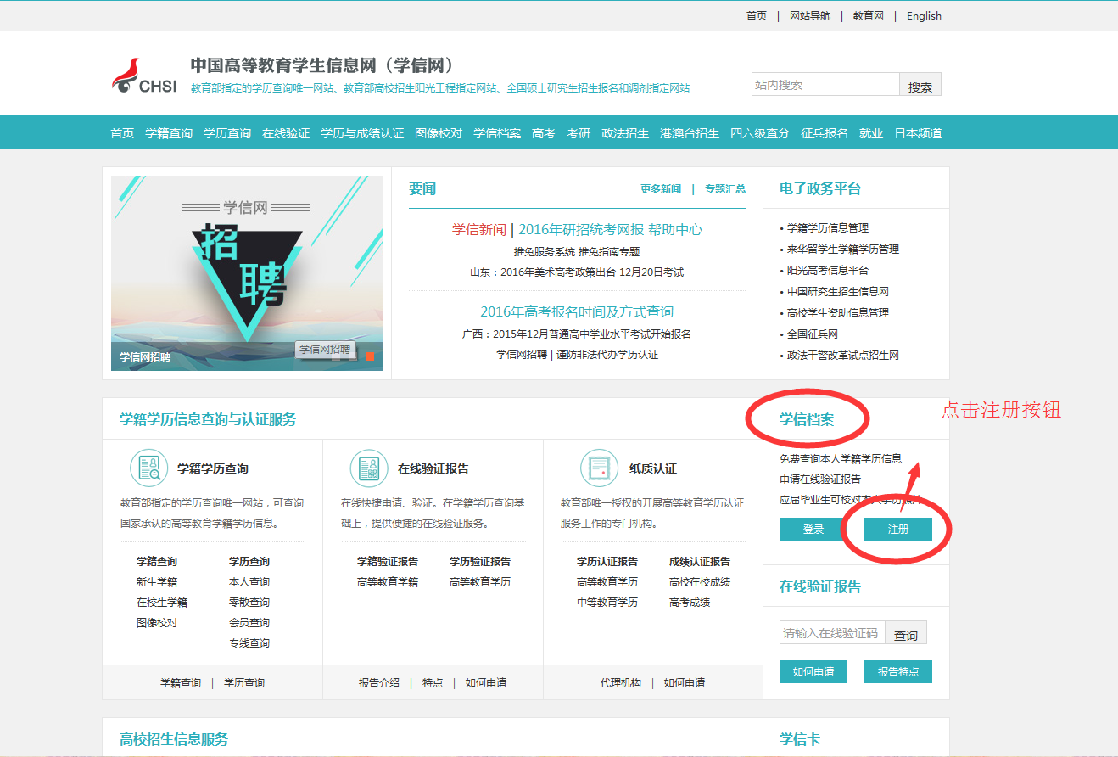Image resolution: width=1118 pixels, height=757 pixels.
Task: Open 本人查询 link
Action: click(x=249, y=582)
